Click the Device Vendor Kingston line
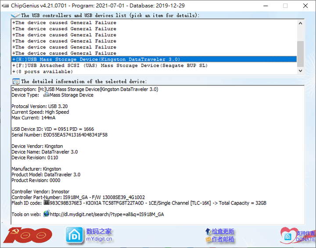 (37, 146)
